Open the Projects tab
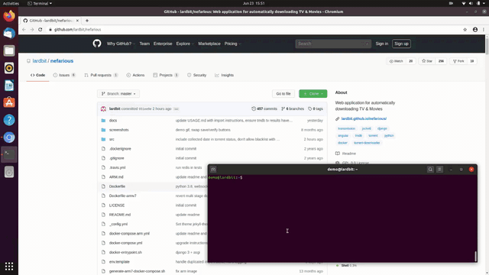Image resolution: width=489 pixels, height=275 pixels. click(166, 75)
